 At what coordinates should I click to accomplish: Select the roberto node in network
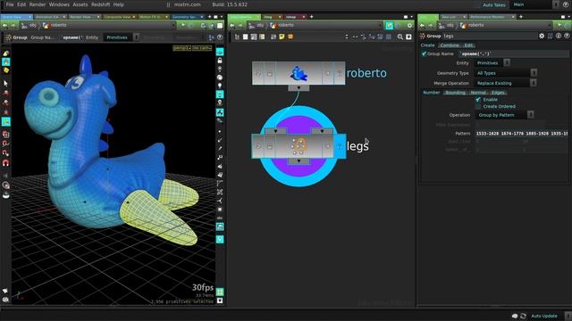pyautogui.click(x=299, y=73)
